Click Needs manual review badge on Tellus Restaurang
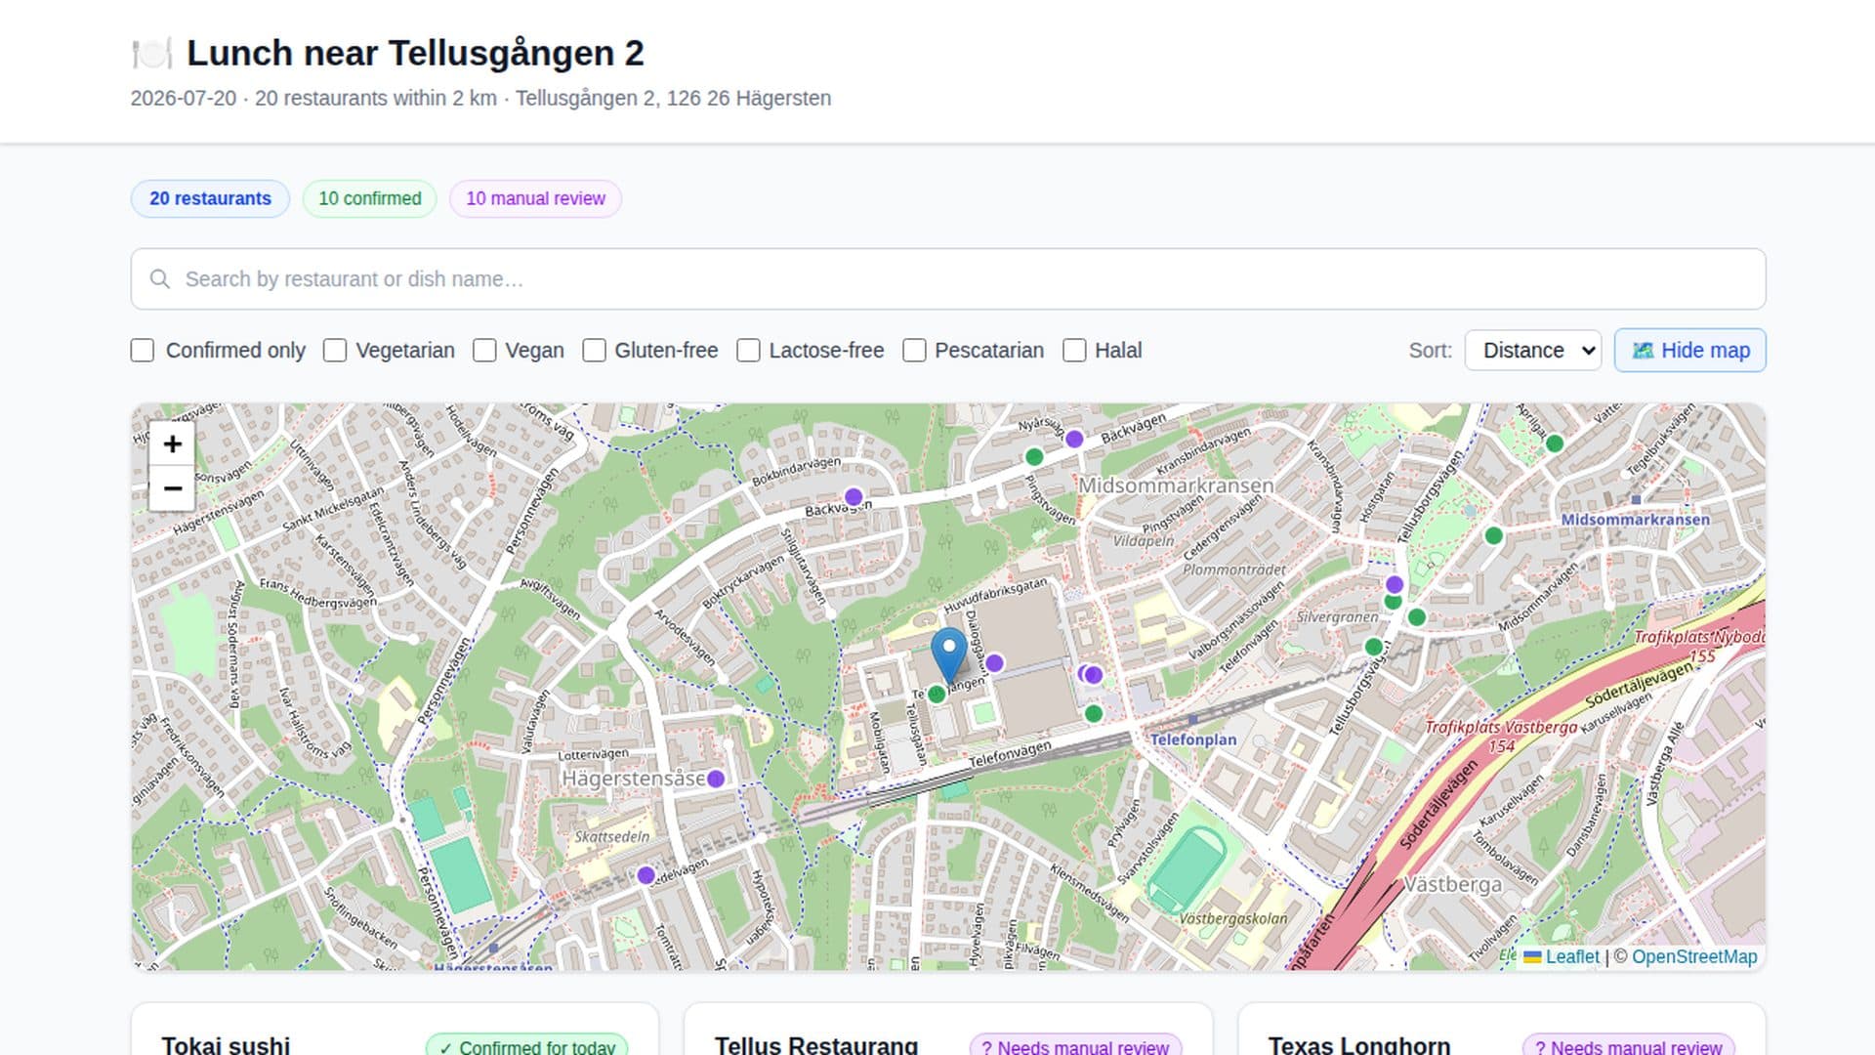 1075,1046
